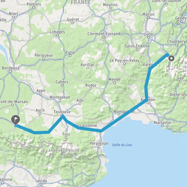This screenshot has width=187, height=187.
Task: Select the Toulouse city marker
Action: (62, 115)
